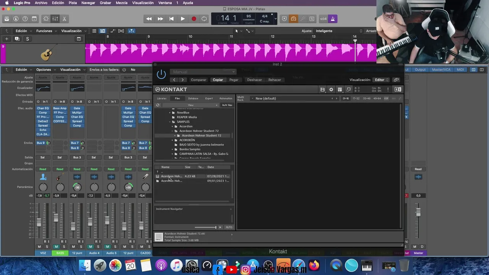
Task: Open the Inspector info button
Action: pyautogui.click(x=16, y=19)
